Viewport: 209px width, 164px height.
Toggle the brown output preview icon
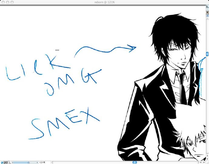(207, 12)
